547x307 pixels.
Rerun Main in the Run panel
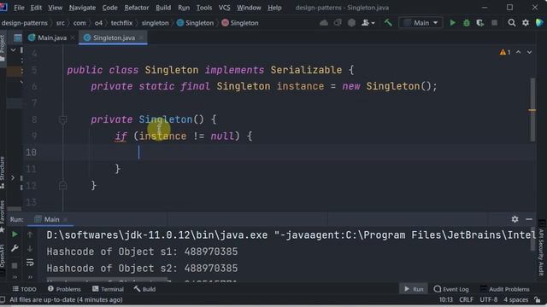click(15, 235)
